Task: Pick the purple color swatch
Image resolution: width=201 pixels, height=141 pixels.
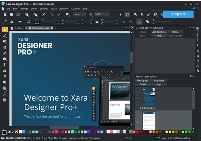Action: (x=89, y=132)
